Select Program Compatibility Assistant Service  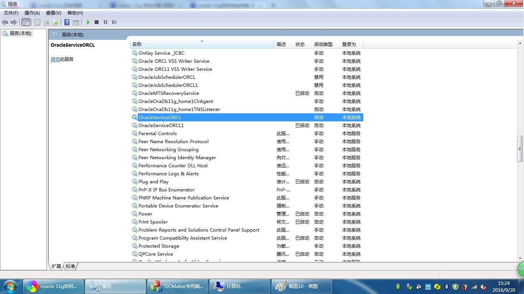[x=247, y=238]
